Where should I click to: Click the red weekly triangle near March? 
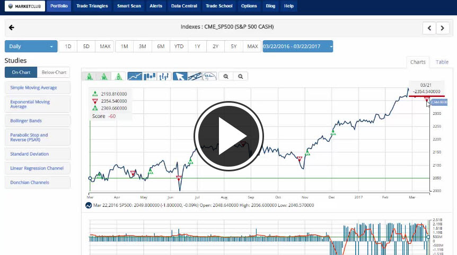click(427, 99)
